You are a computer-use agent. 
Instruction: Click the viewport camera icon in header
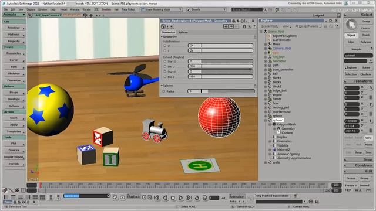coord(85,15)
